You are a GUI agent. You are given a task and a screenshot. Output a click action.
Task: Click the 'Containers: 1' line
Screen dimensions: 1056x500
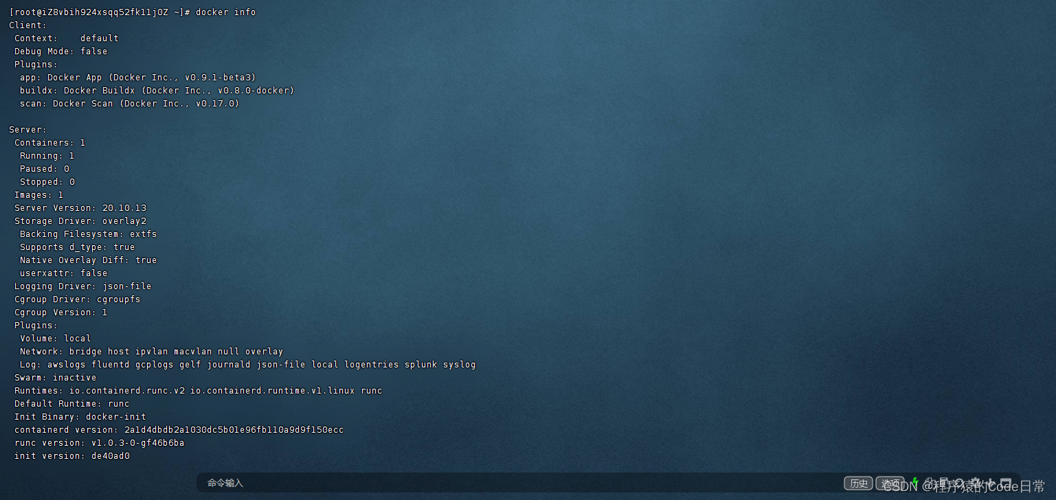50,143
